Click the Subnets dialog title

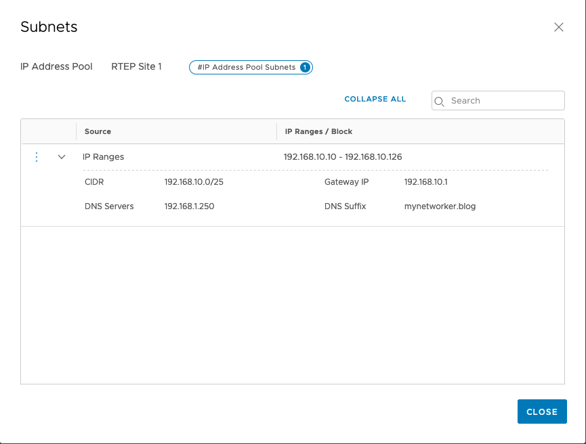[x=49, y=27]
